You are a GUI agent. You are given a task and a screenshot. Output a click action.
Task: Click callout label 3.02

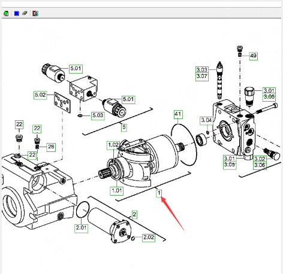tap(260, 159)
